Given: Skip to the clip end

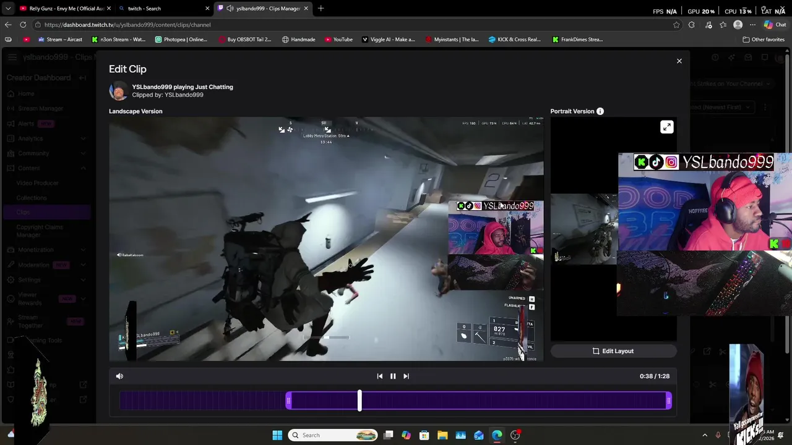Looking at the screenshot, I should [x=406, y=376].
